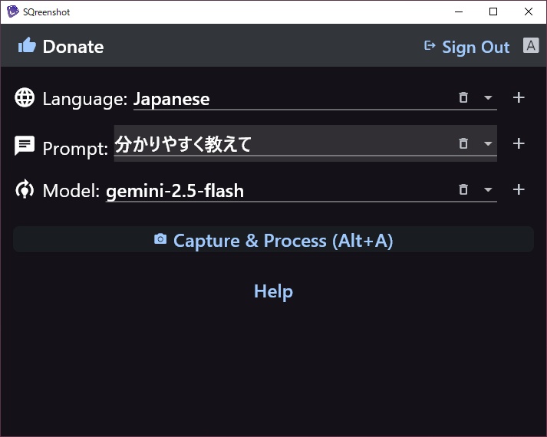
Task: Click the Prompt text input field
Action: tap(276, 144)
